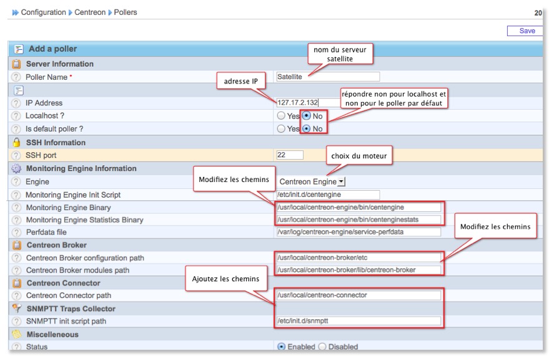549x356 pixels.
Task: Click the help icon beside Poller Name
Action: point(16,77)
